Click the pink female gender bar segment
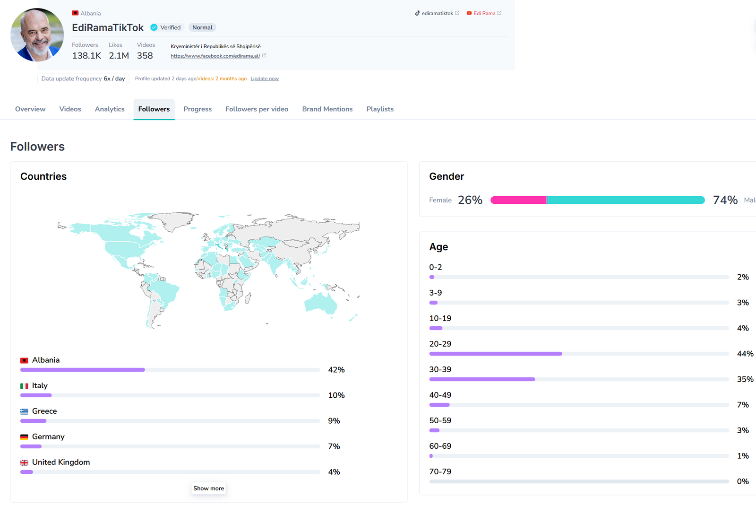The height and width of the screenshot is (506, 756). (518, 200)
